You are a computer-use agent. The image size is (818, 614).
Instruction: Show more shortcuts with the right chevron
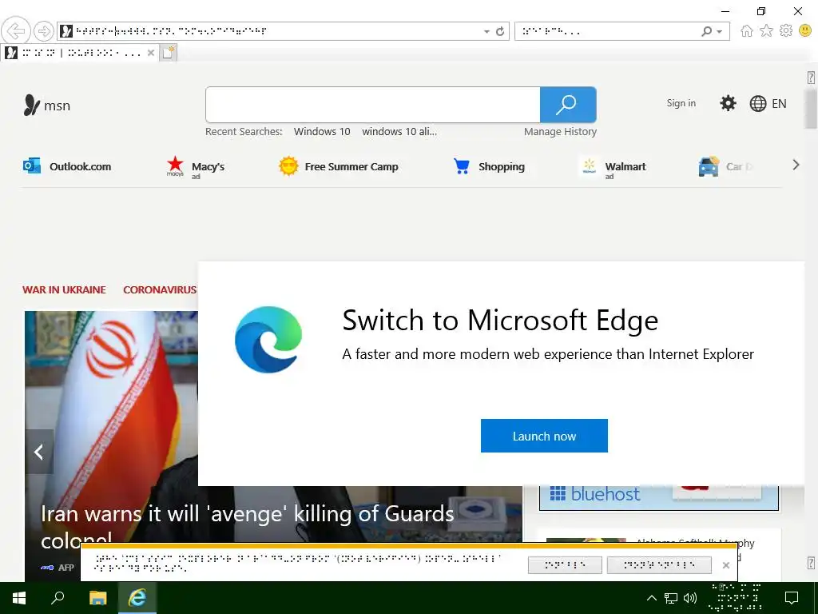pyautogui.click(x=796, y=165)
